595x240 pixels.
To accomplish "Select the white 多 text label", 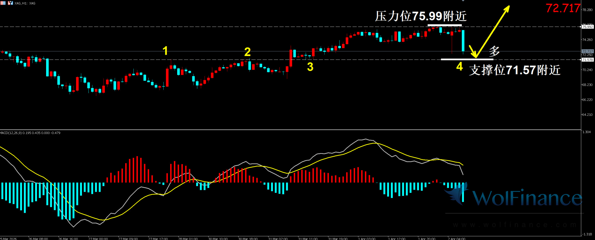I will coord(494,51).
